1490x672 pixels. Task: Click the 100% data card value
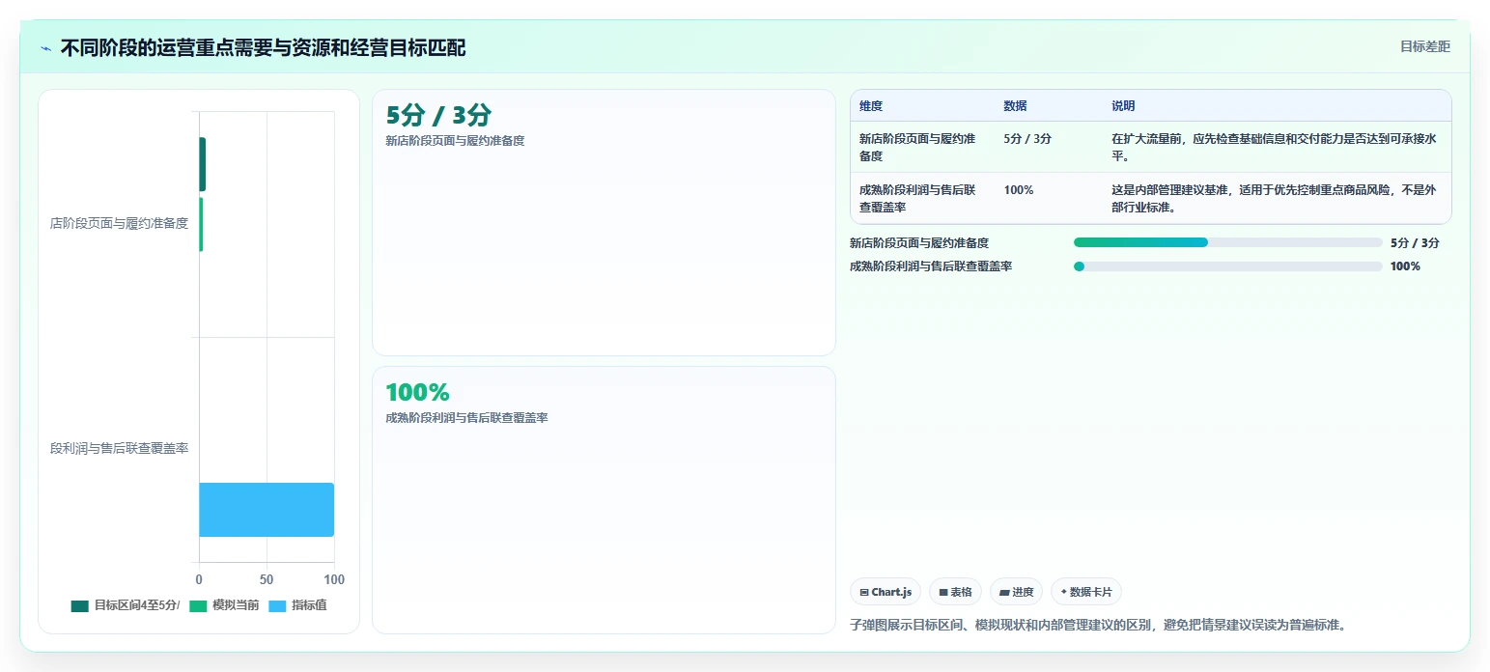[417, 392]
